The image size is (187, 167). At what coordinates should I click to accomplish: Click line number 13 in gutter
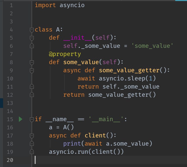click(x=10, y=103)
